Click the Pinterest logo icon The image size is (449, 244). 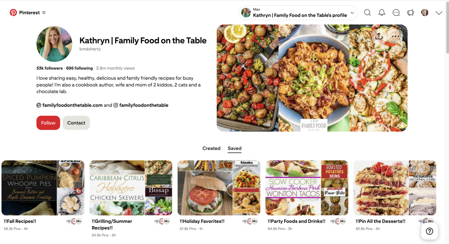13,13
